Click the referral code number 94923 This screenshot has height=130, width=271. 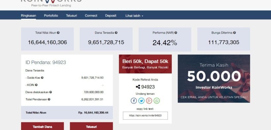pos(148,87)
